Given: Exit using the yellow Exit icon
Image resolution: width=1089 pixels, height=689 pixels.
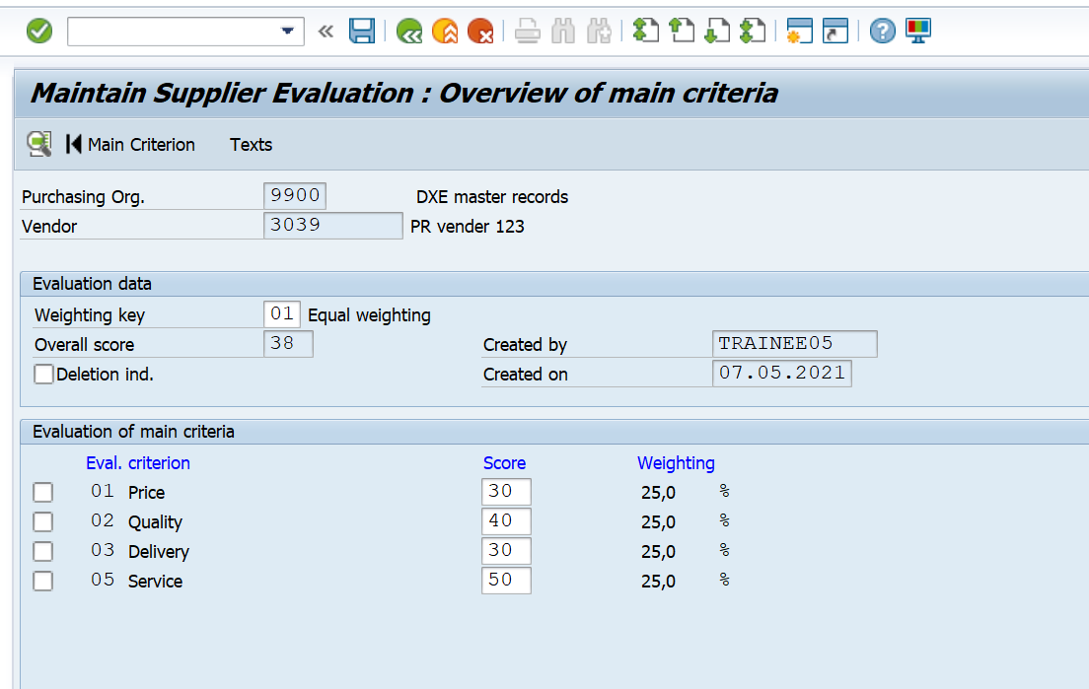Looking at the screenshot, I should coord(445,32).
